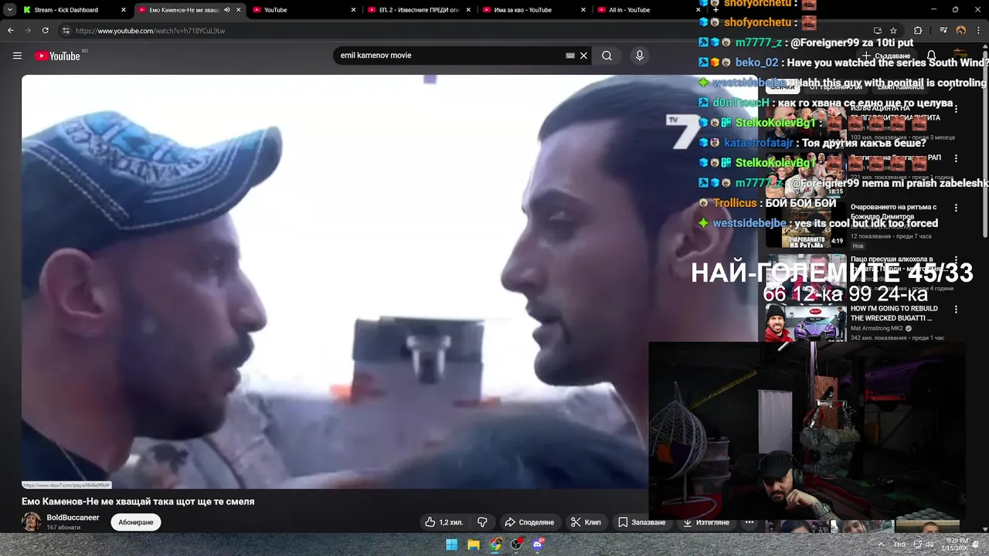The image size is (989, 556).
Task: Click video title 'Емо Каменов-Не ме хващай така'
Action: coord(138,501)
